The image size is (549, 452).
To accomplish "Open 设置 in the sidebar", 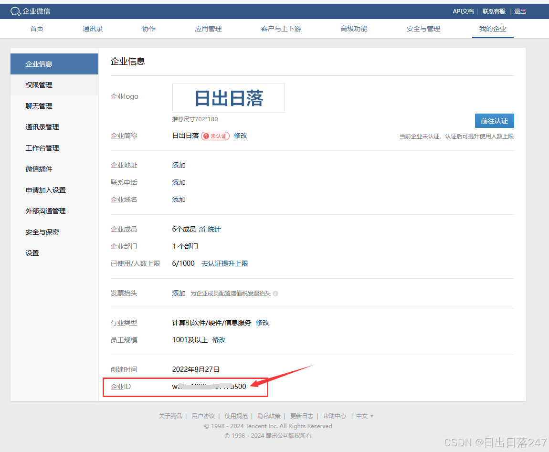I will point(54,253).
